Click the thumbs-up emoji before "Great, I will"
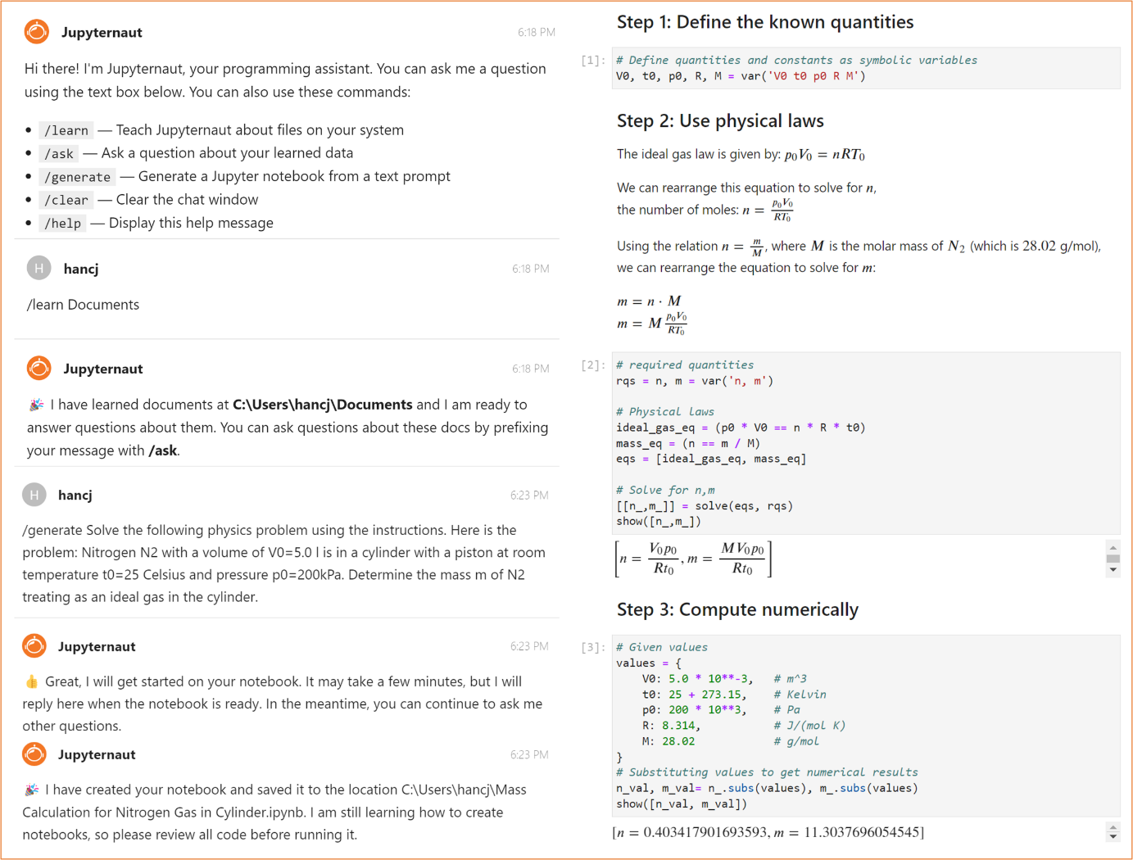1133x860 pixels. (32, 681)
